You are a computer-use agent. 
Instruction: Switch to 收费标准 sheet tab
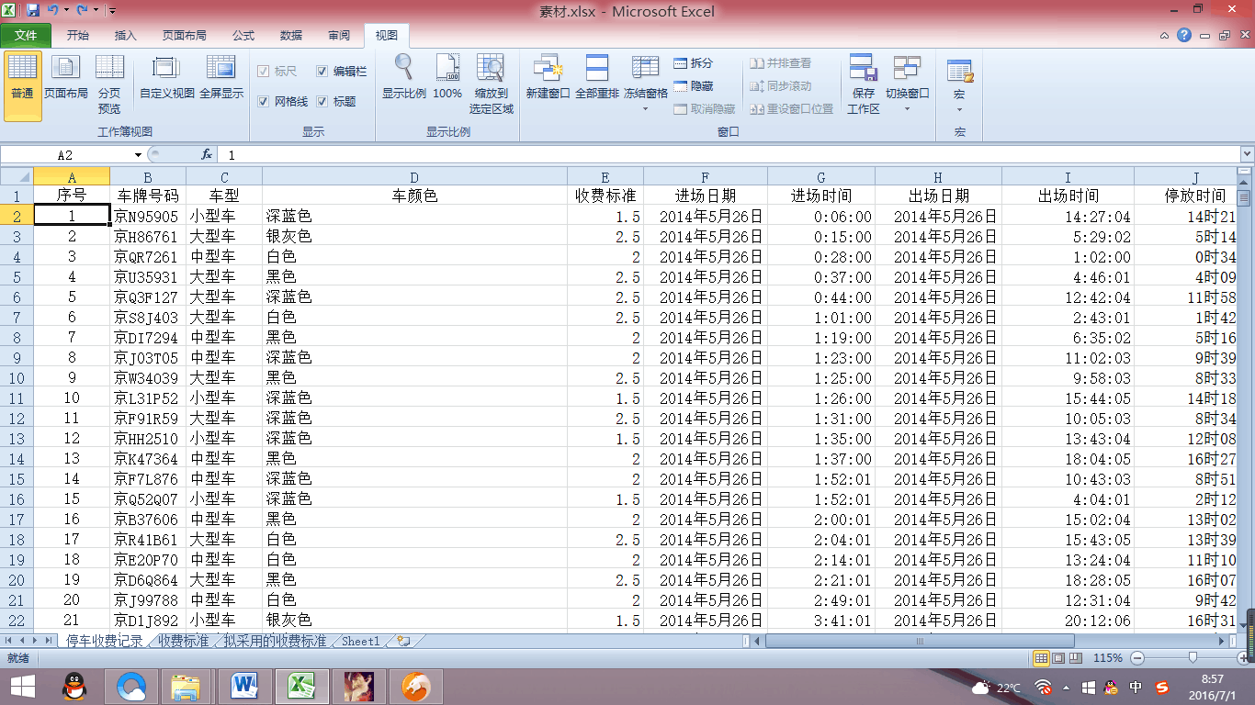pyautogui.click(x=184, y=641)
